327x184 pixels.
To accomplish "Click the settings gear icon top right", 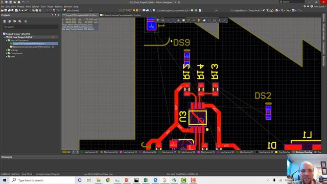I will tap(305, 7).
